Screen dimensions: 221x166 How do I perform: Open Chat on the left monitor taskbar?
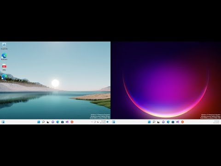[53, 122]
